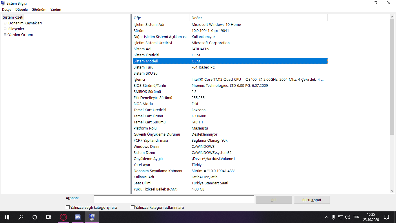This screenshot has height=223, width=396.
Task: Select the PCR7 Yapılandırması row
Action: 230,141
